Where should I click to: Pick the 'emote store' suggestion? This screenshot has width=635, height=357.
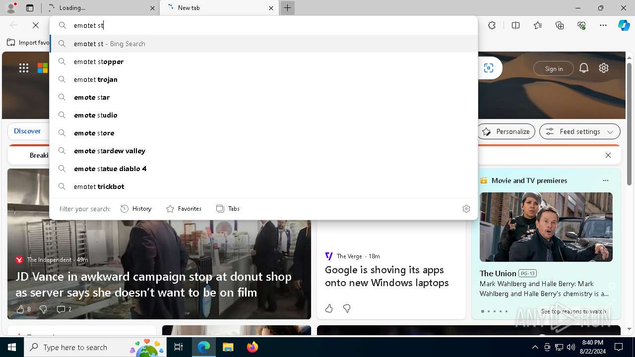[263, 133]
